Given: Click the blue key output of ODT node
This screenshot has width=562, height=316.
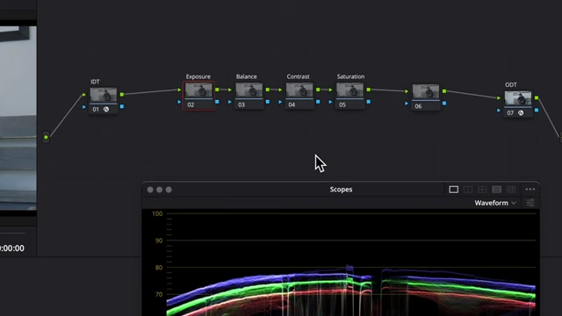Looking at the screenshot, I should coord(537,110).
